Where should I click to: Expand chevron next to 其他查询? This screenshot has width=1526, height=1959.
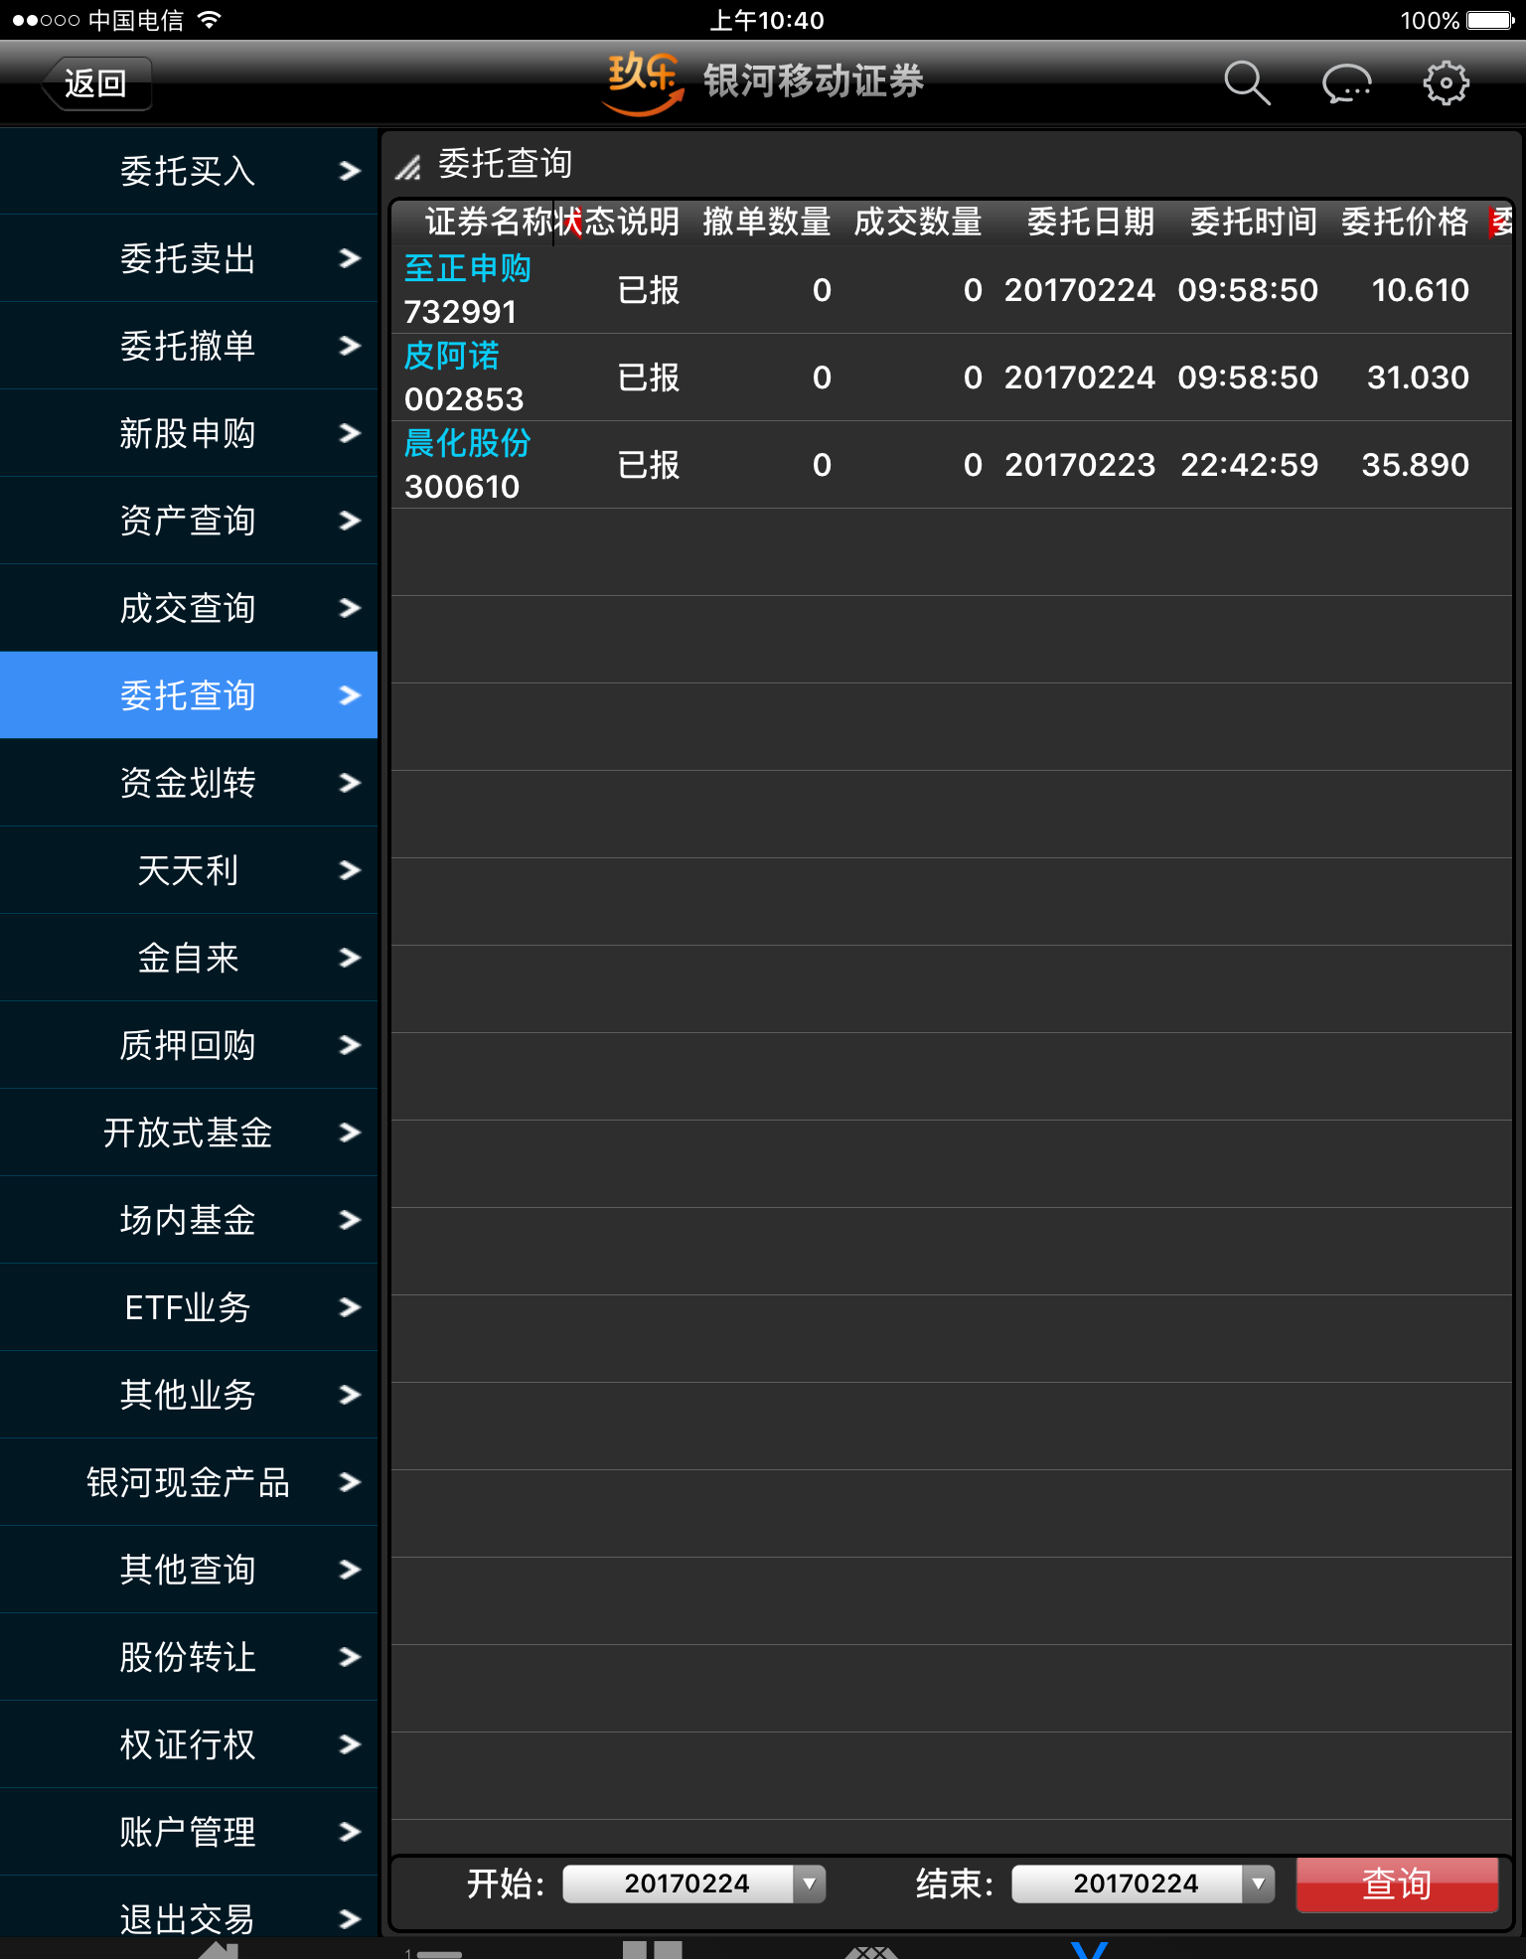point(349,1570)
